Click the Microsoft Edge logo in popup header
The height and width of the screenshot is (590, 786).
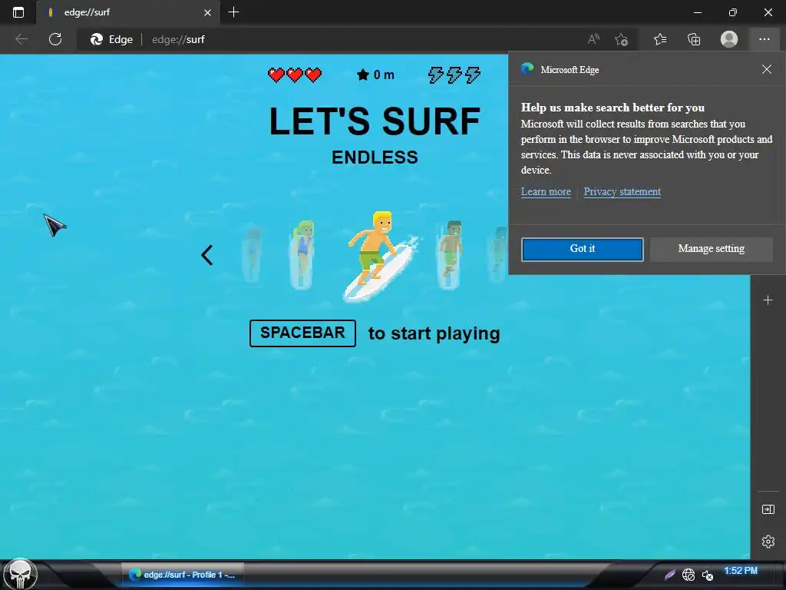click(x=527, y=68)
